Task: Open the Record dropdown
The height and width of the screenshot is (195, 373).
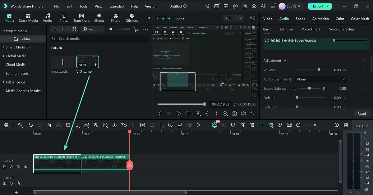Action: point(92,29)
